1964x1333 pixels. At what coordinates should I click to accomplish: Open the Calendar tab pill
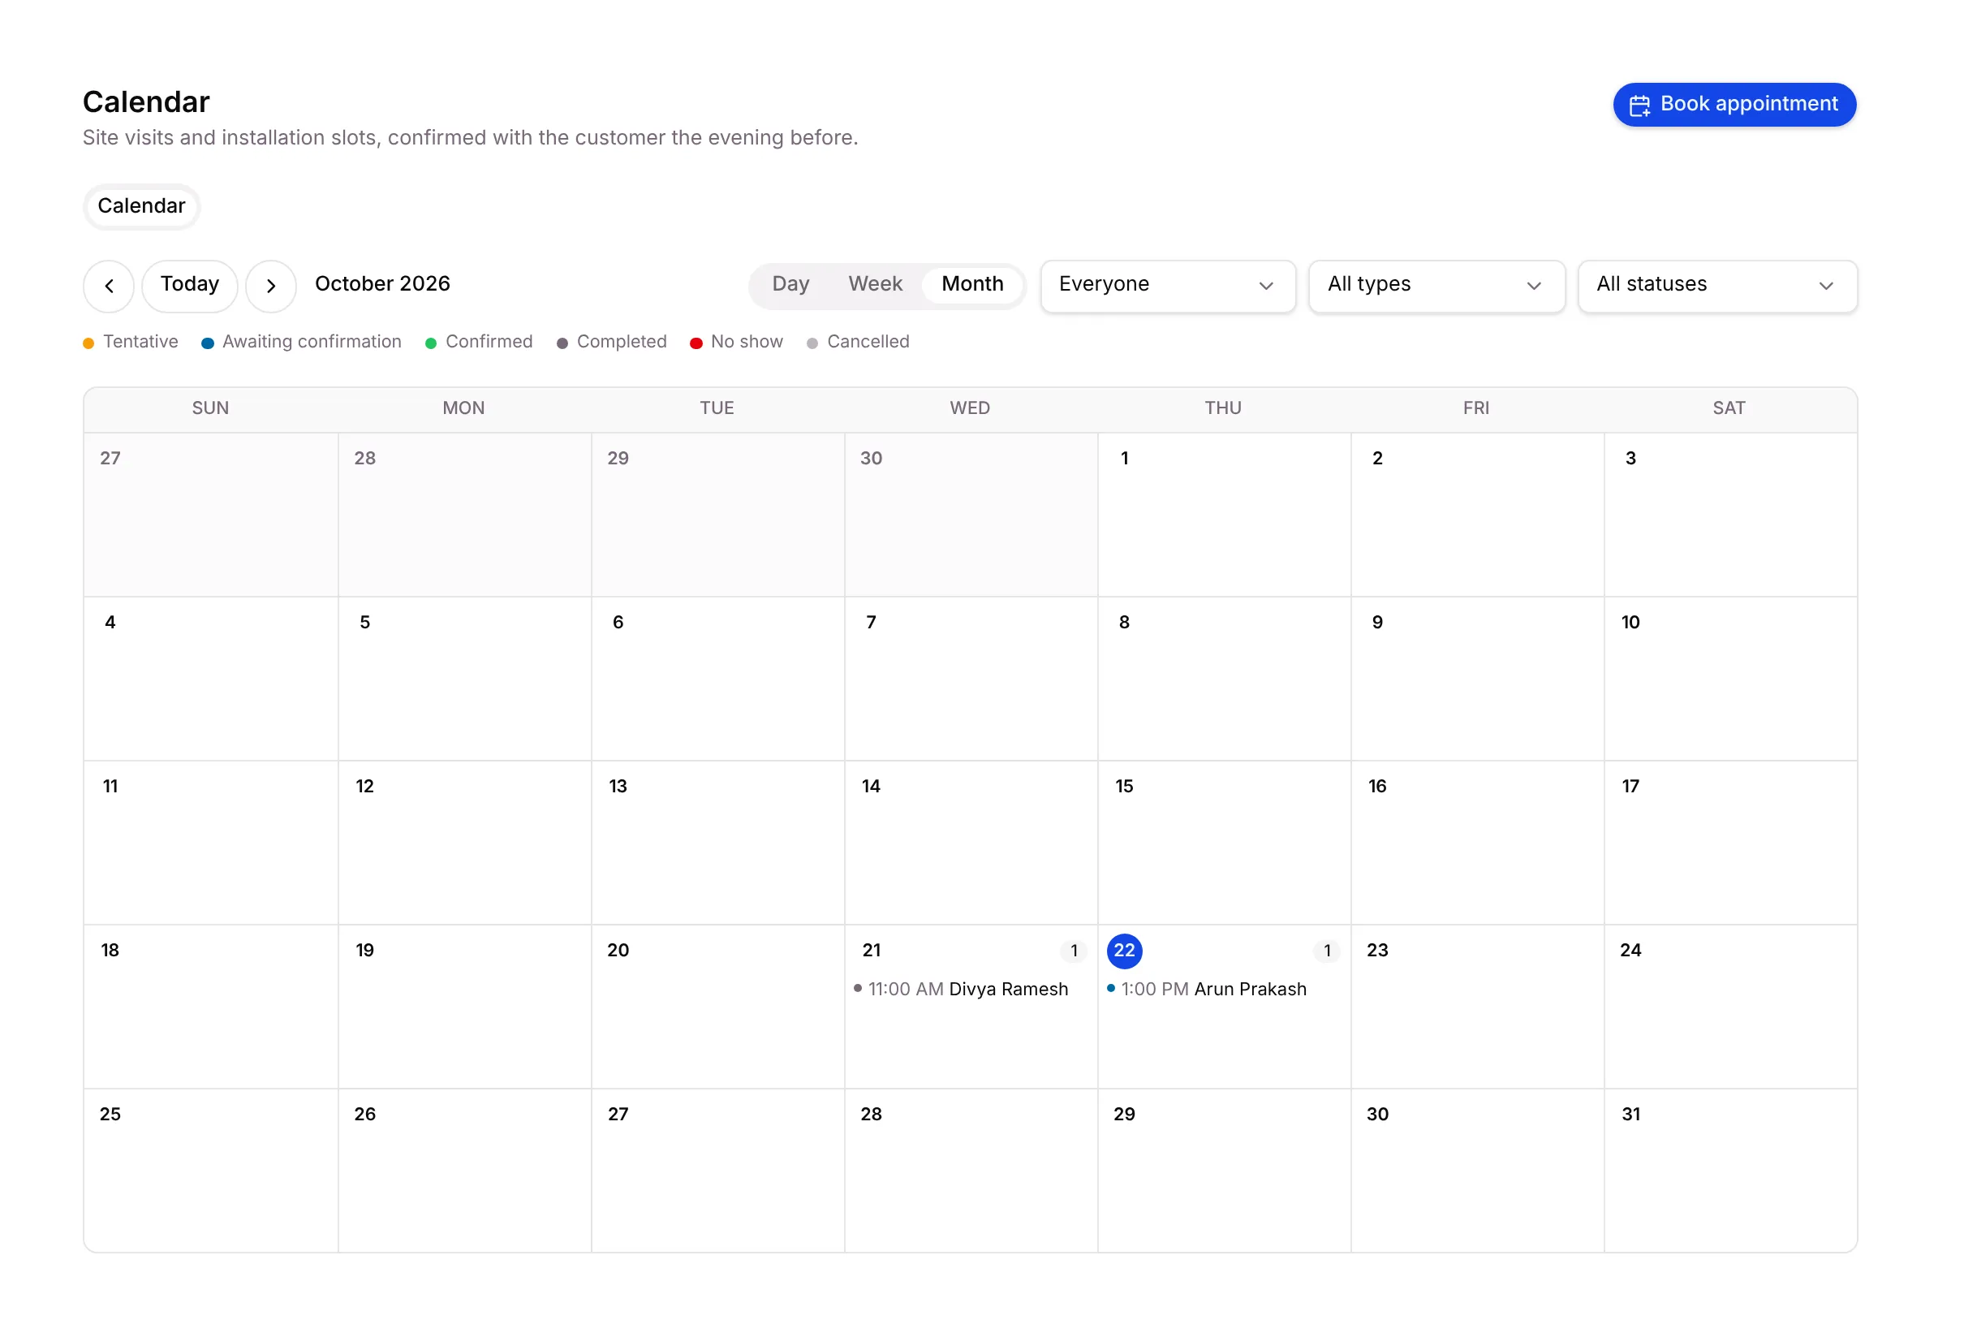(x=142, y=206)
